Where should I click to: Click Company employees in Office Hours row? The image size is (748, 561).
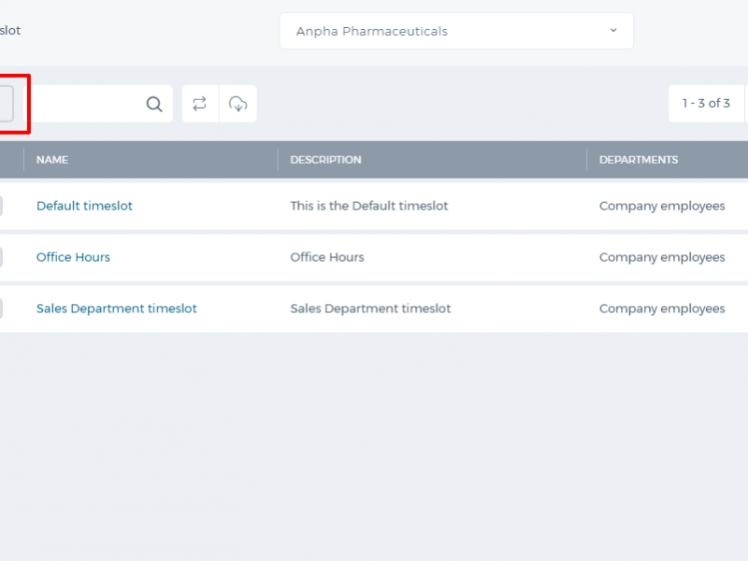coord(662,257)
